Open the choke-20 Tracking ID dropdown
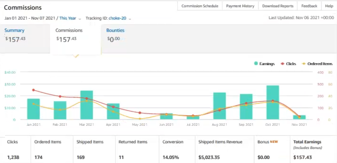 click(x=117, y=18)
